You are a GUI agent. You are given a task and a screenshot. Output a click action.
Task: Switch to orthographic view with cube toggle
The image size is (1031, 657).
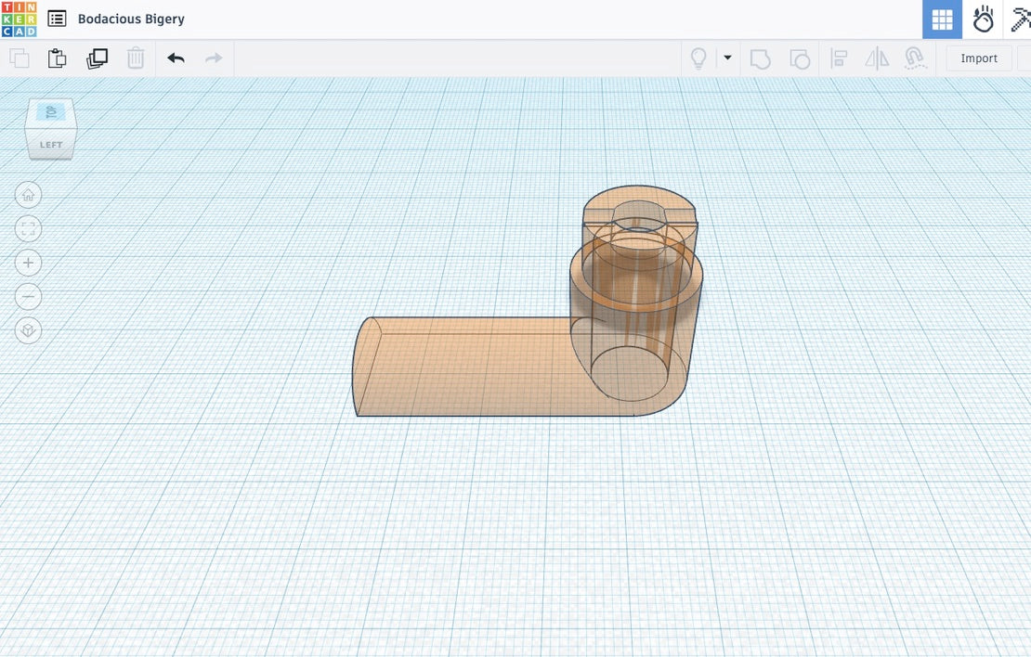[28, 330]
